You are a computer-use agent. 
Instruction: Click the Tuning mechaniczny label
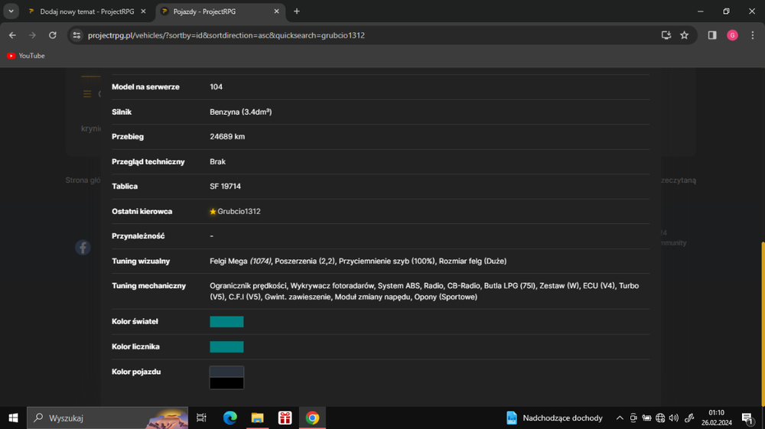(x=149, y=286)
